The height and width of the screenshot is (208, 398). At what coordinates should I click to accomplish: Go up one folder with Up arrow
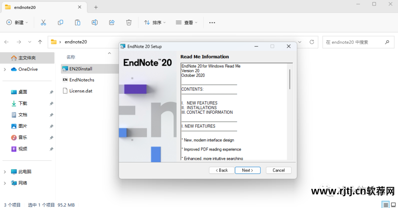coord(40,42)
